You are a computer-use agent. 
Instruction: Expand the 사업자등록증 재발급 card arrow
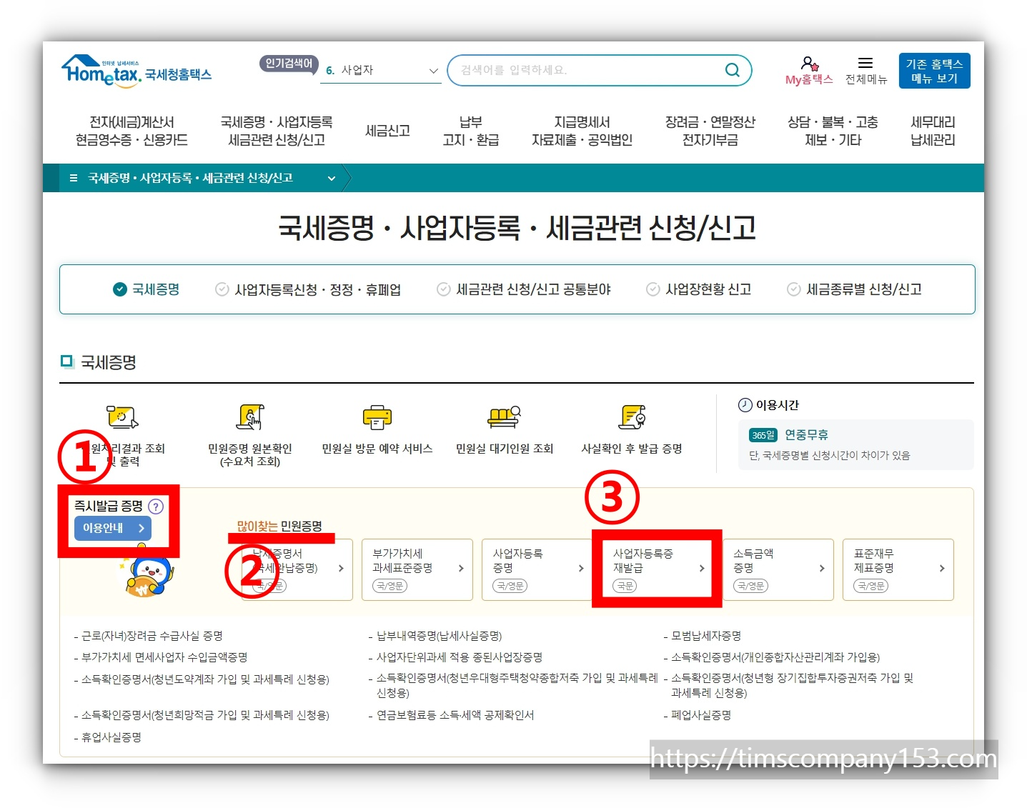702,569
